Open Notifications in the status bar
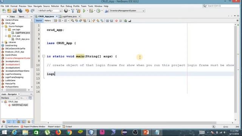 [x=12, y=127]
